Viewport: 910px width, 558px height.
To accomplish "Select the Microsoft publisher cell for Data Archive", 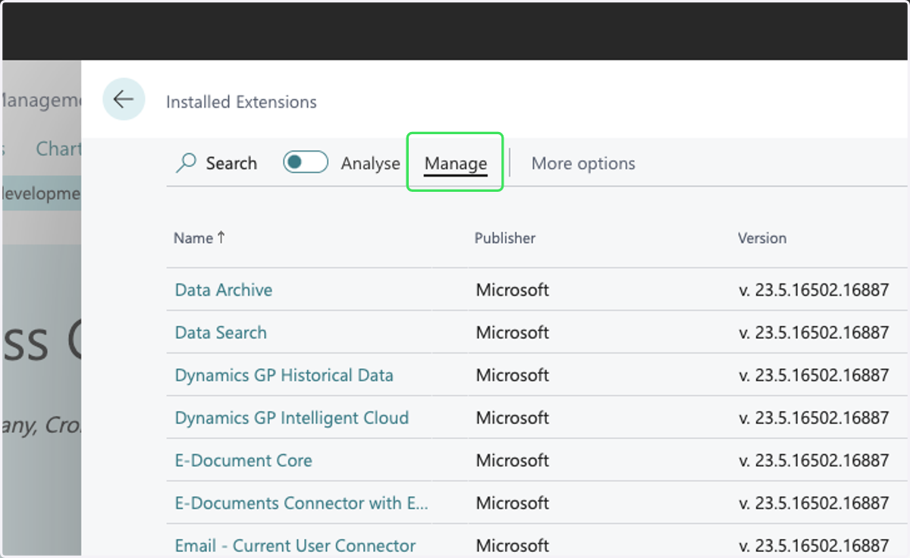I will coord(513,290).
